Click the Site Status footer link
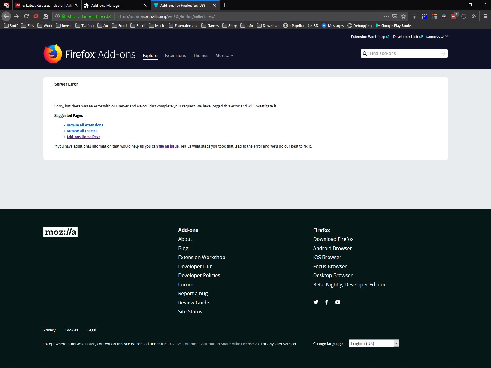 [190, 312]
